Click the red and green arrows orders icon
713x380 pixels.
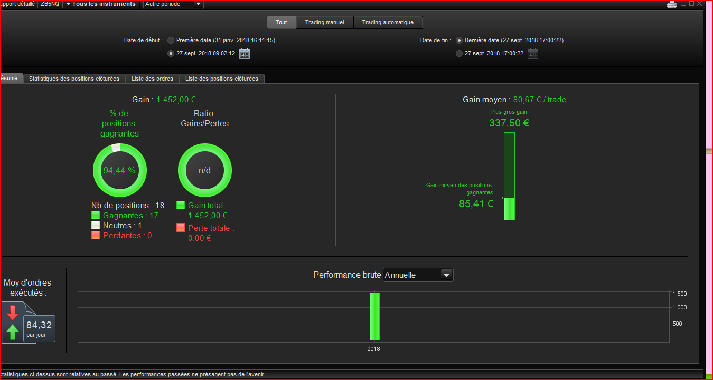13,322
